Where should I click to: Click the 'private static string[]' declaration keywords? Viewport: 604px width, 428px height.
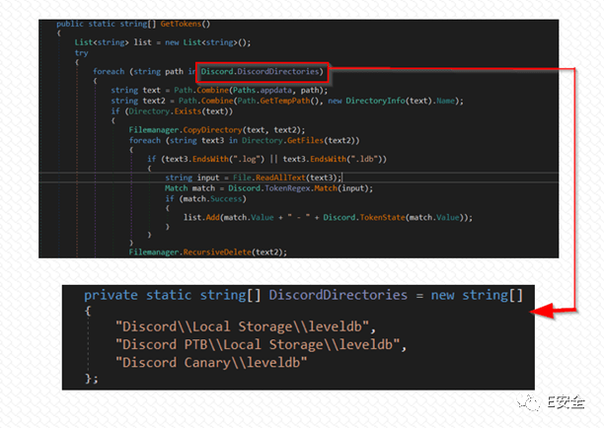coord(173,295)
